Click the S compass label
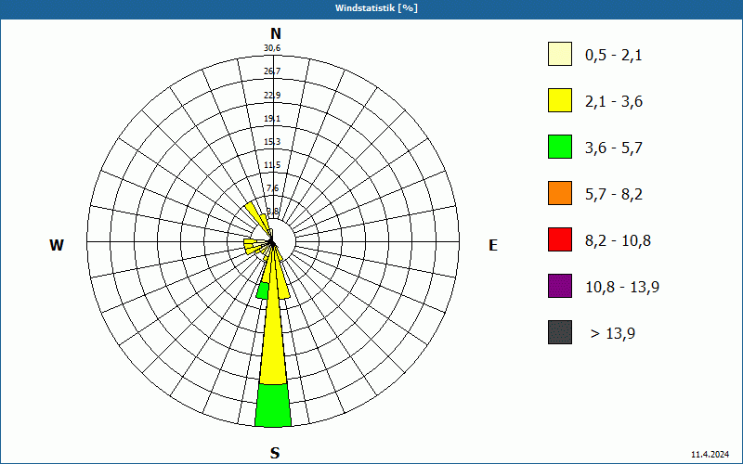 click(x=275, y=454)
